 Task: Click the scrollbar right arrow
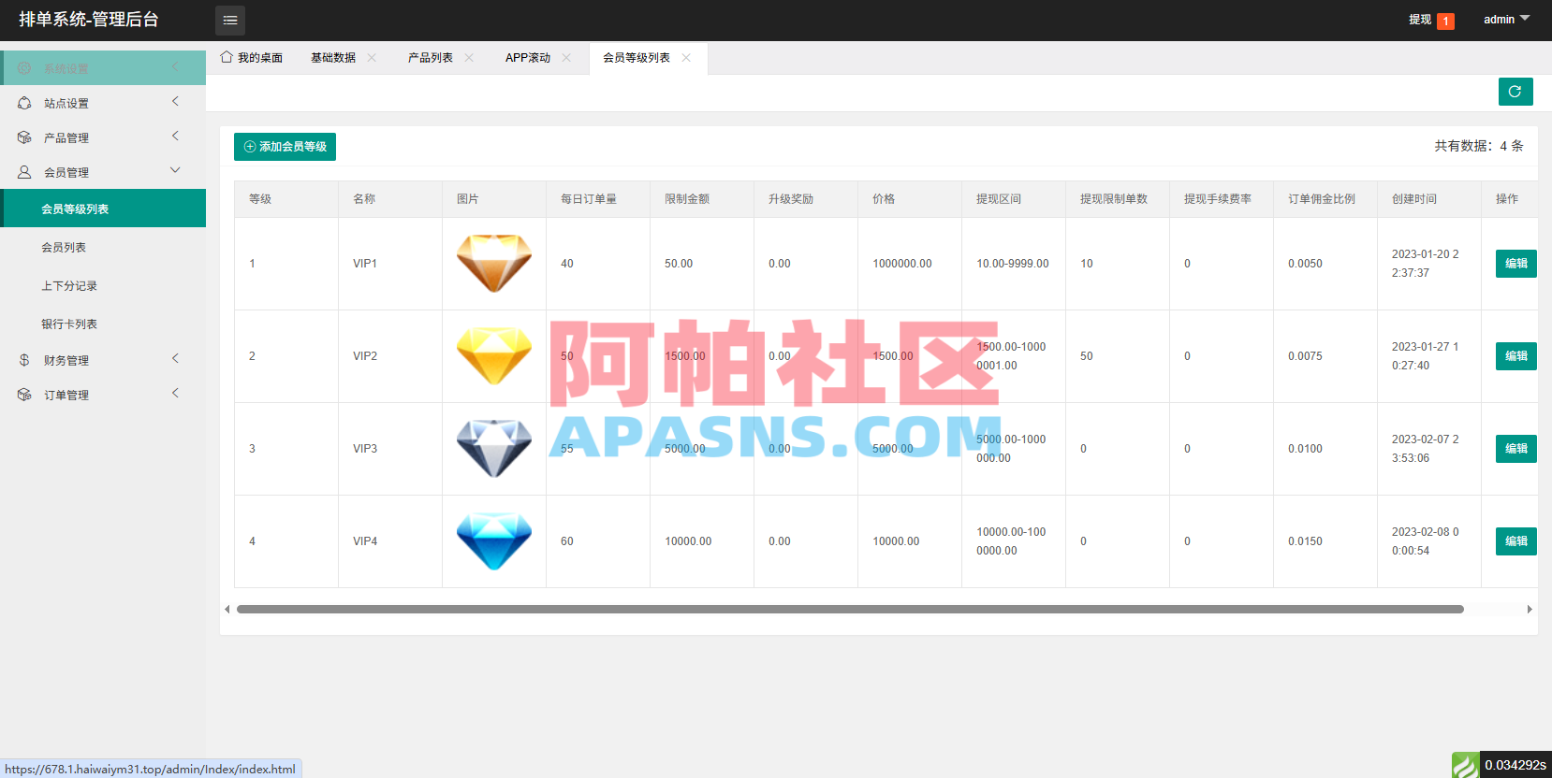(x=1530, y=609)
